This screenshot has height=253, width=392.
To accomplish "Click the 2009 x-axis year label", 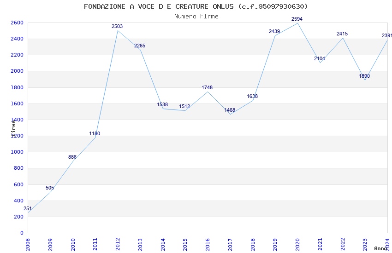I will click(50, 244).
